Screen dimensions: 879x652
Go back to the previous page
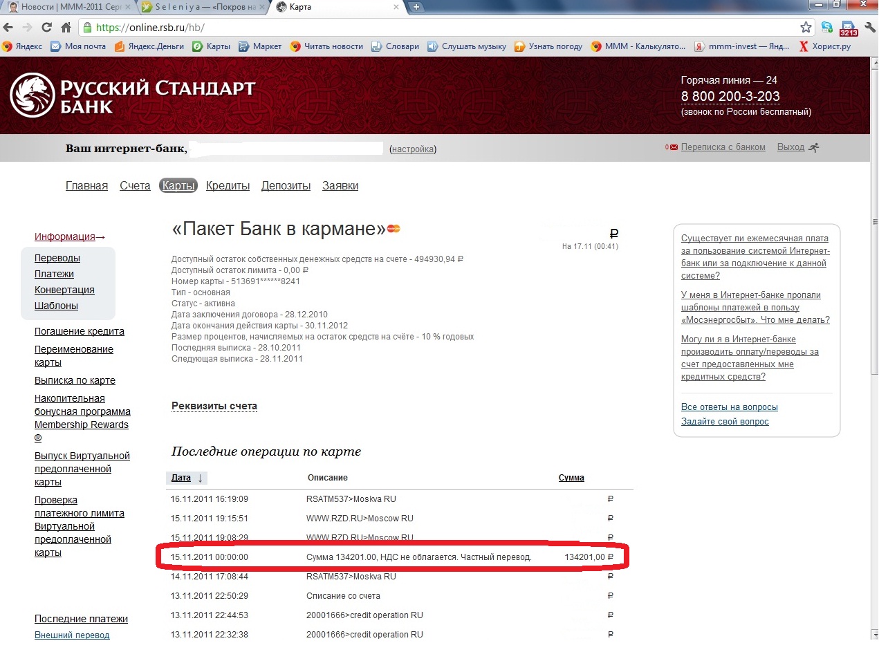(8, 28)
